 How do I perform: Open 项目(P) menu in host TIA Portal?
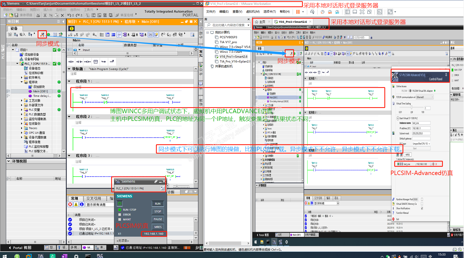[x=8, y=10]
